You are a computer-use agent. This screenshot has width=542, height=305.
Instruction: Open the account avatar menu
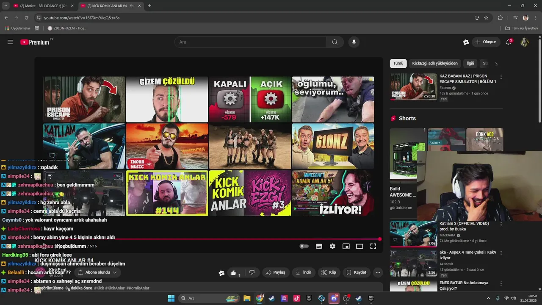tap(525, 42)
